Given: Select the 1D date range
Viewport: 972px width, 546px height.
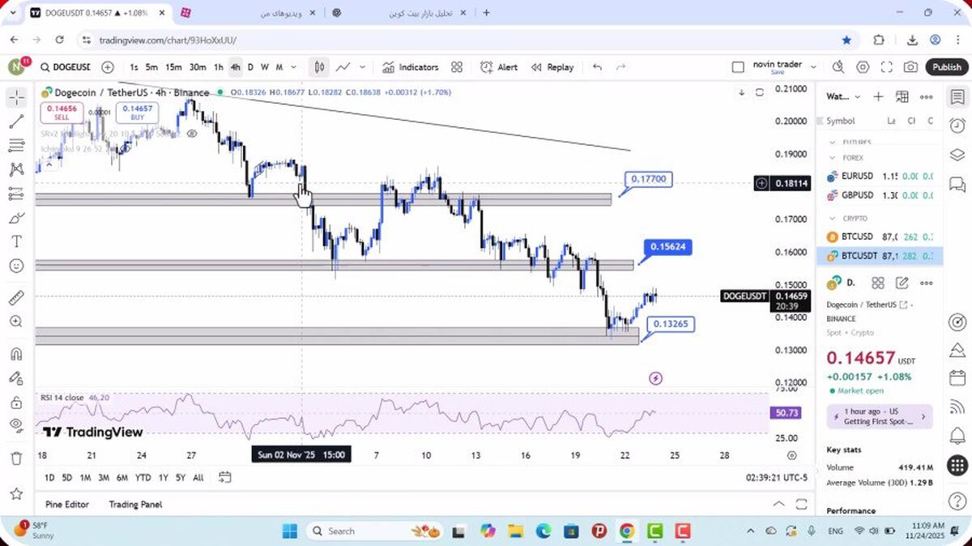Looking at the screenshot, I should pyautogui.click(x=49, y=478).
